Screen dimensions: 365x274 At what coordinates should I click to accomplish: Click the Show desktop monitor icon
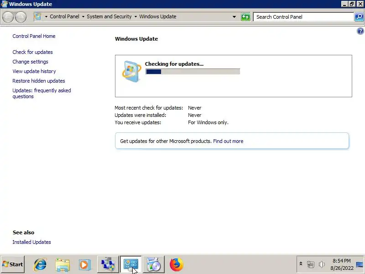pyautogui.click(x=360, y=264)
